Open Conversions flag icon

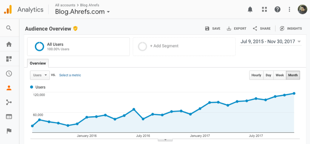pyautogui.click(x=9, y=131)
